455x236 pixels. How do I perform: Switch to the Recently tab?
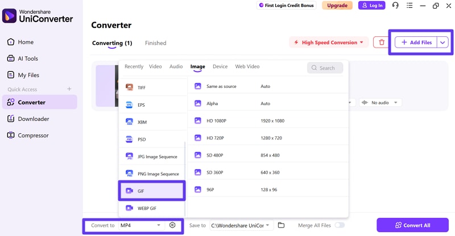coord(134,66)
